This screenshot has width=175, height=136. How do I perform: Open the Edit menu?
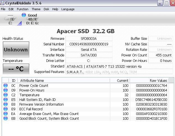[11, 9]
